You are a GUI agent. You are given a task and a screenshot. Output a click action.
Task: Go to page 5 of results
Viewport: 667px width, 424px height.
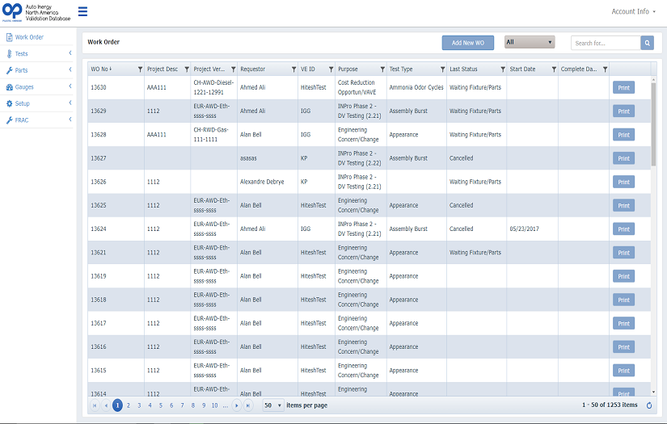pos(161,405)
